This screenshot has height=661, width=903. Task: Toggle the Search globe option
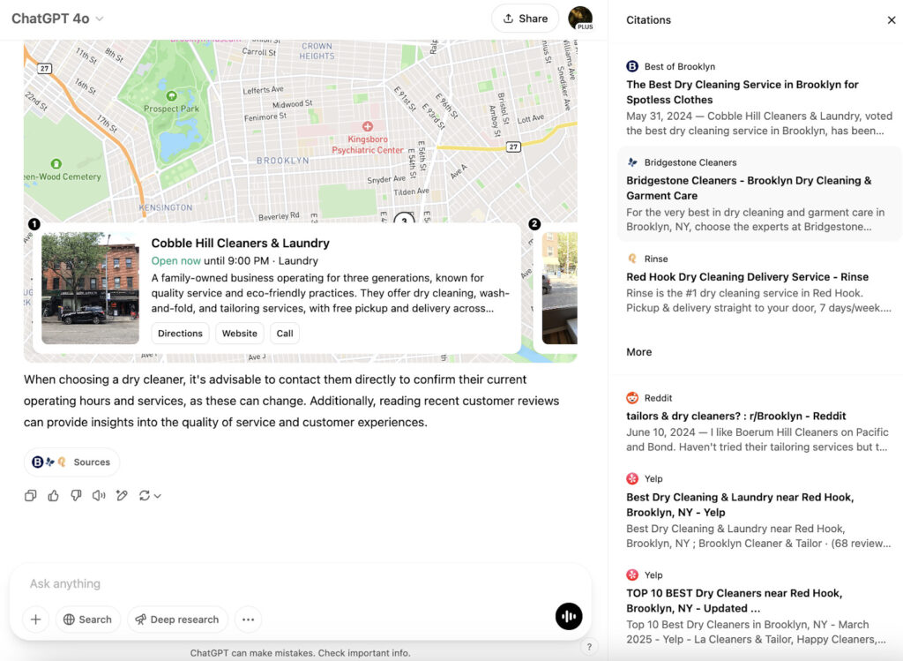(86, 620)
